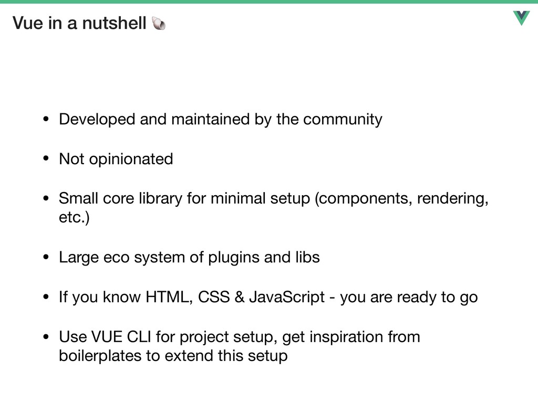538x403 pixels.
Task: Click the Vue logo in top corner
Action: click(522, 18)
